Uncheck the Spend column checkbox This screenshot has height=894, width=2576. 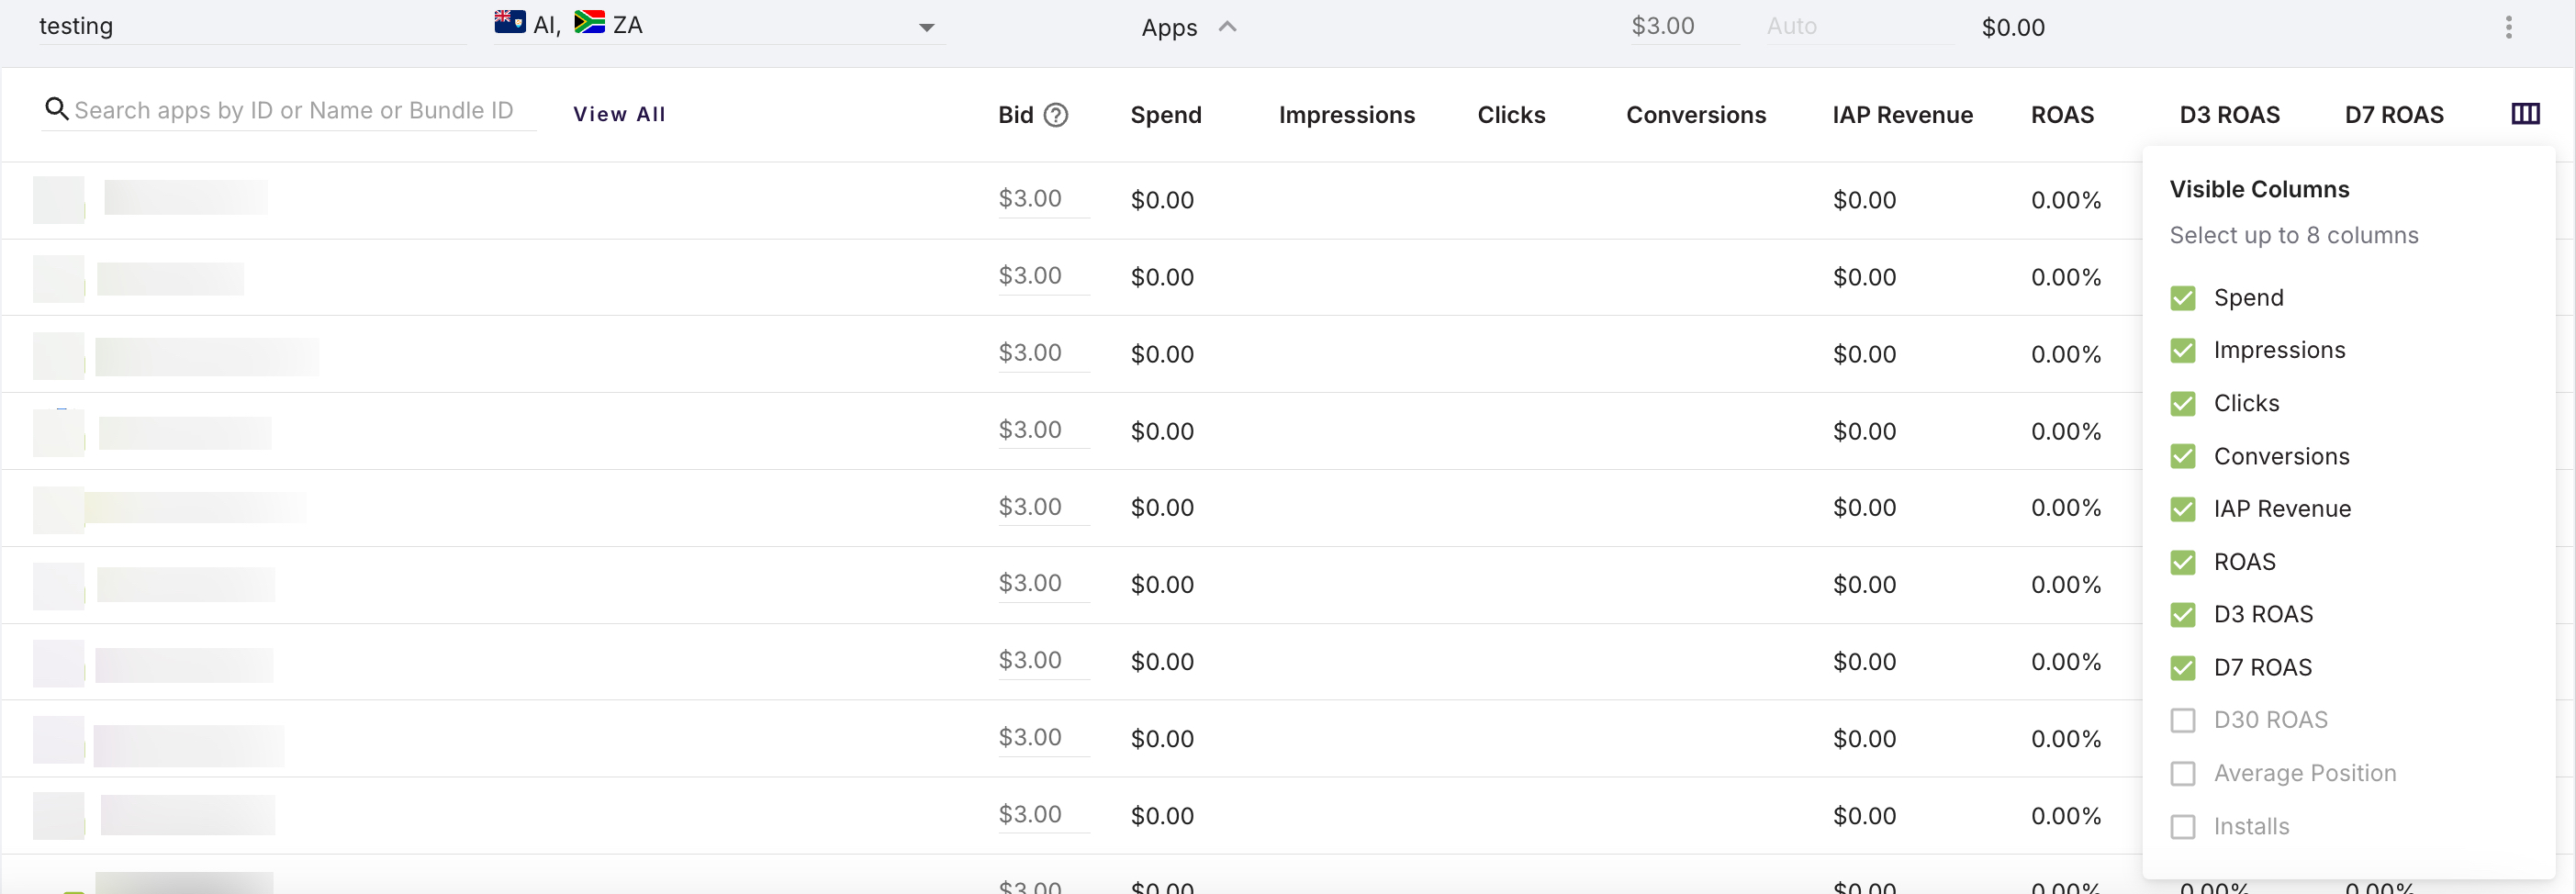click(x=2182, y=298)
